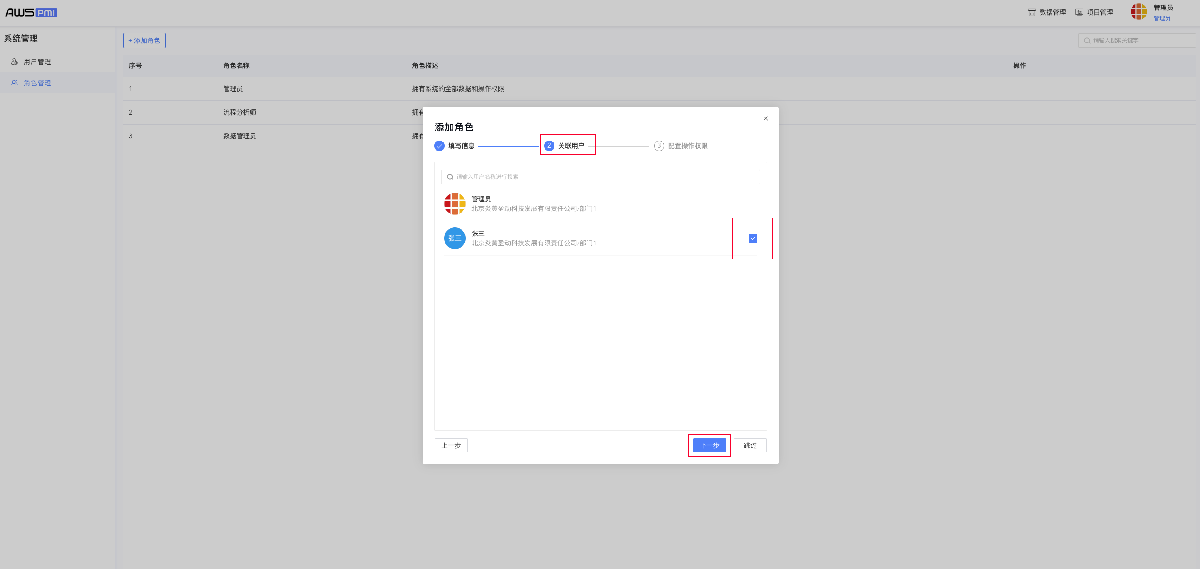
Task: Click the 下一步 button
Action: tap(709, 445)
